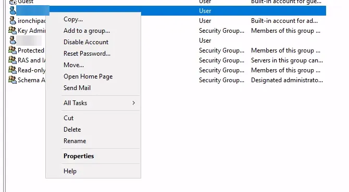The height and width of the screenshot is (192, 349).
Task: Click the highlighted selected user icon
Action: [x=13, y=10]
